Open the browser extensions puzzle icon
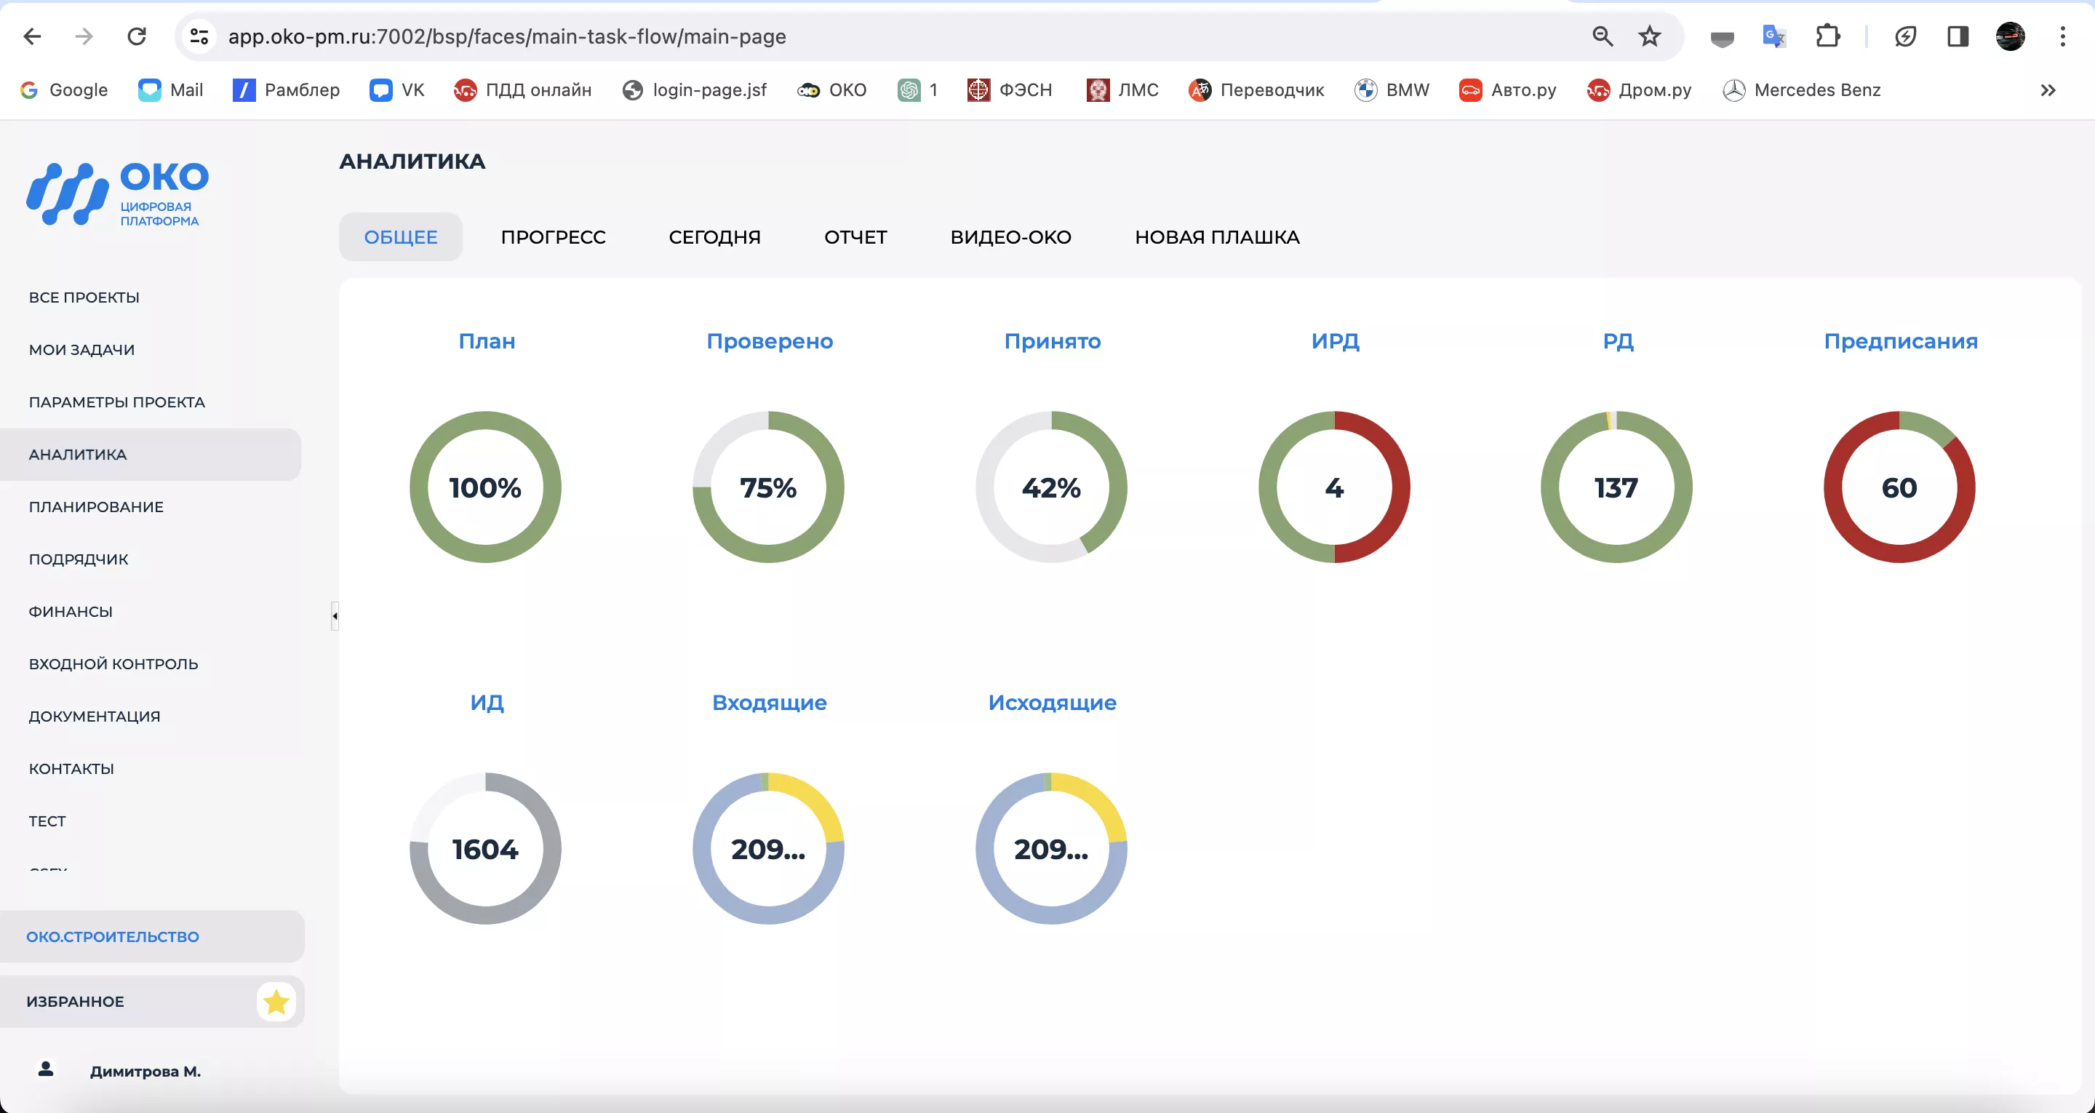This screenshot has width=2095, height=1113. tap(1828, 36)
